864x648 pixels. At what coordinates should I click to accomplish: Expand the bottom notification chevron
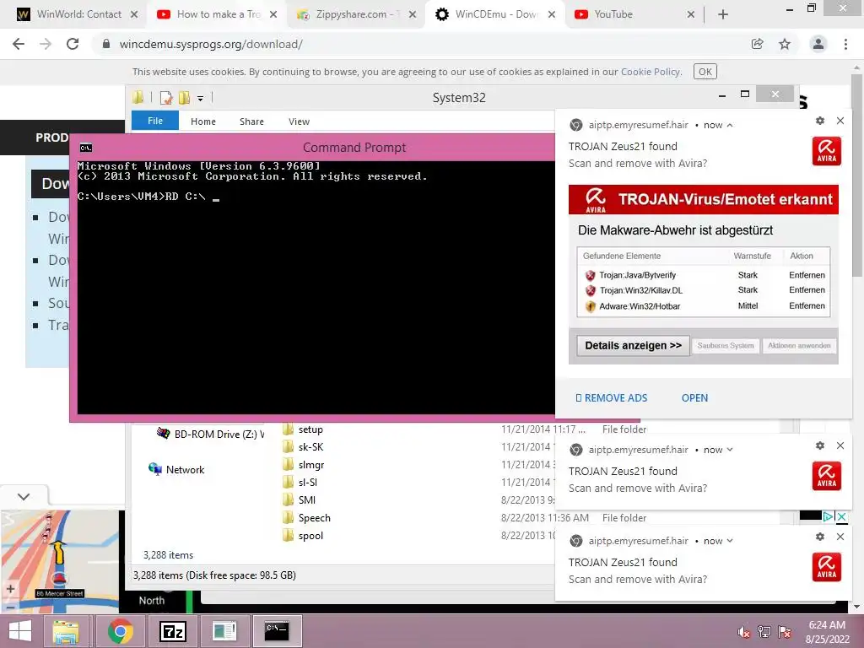730,541
